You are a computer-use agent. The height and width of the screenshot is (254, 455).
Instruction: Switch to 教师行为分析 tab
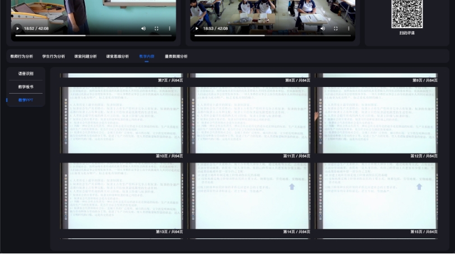pyautogui.click(x=21, y=57)
